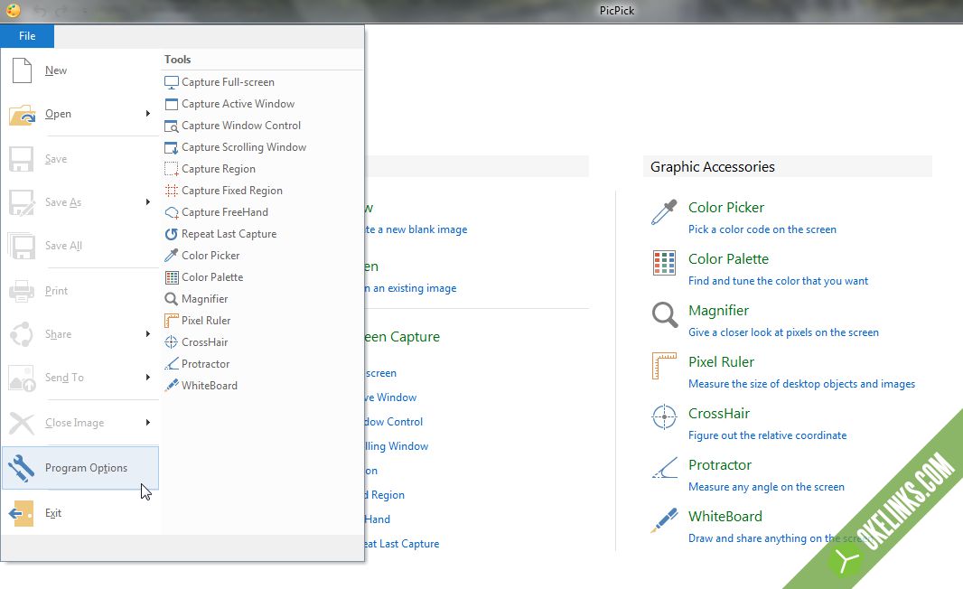Click the Capture Full-screen monitor icon
Screen dimensions: 963x589
(x=172, y=82)
